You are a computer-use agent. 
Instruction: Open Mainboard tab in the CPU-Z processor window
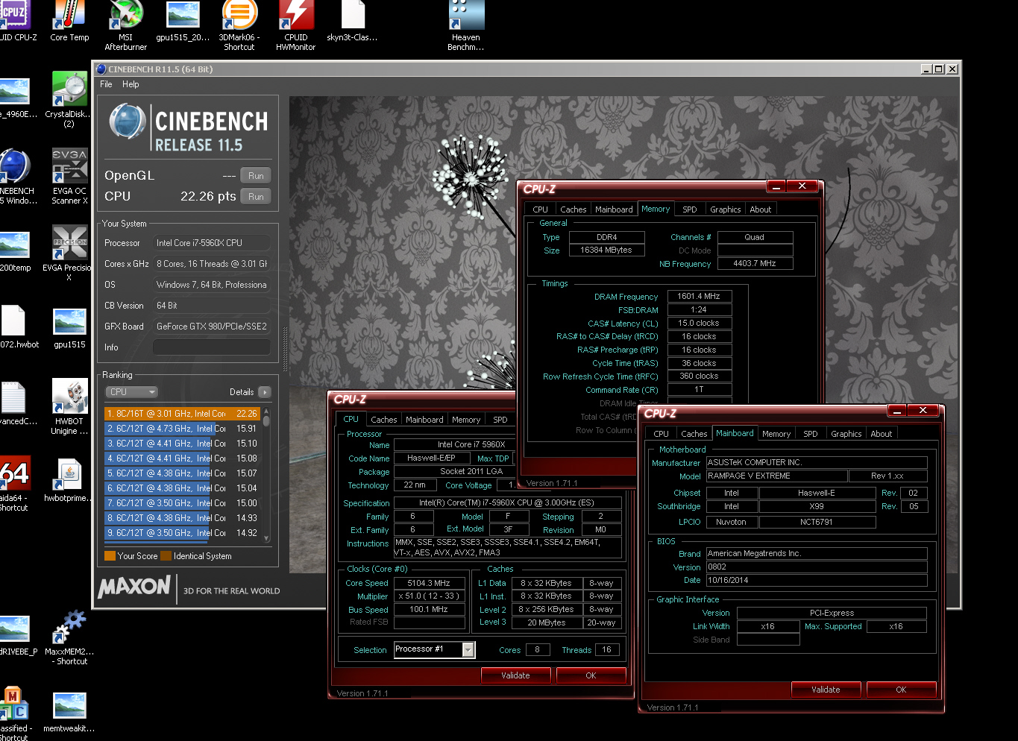point(424,420)
